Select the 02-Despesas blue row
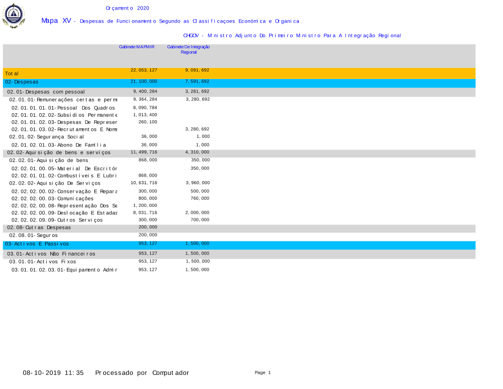503x389 pixels. (x=22, y=82)
